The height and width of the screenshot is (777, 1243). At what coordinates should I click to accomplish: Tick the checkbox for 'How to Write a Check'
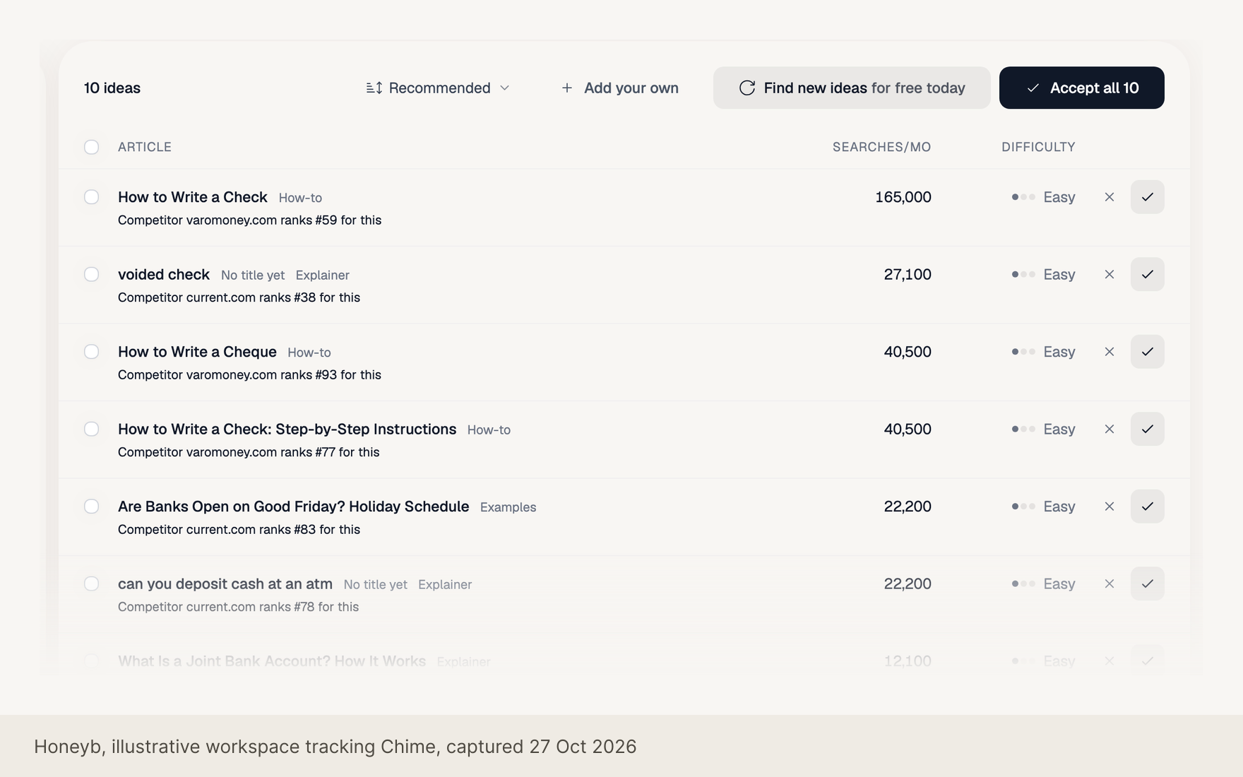click(91, 197)
